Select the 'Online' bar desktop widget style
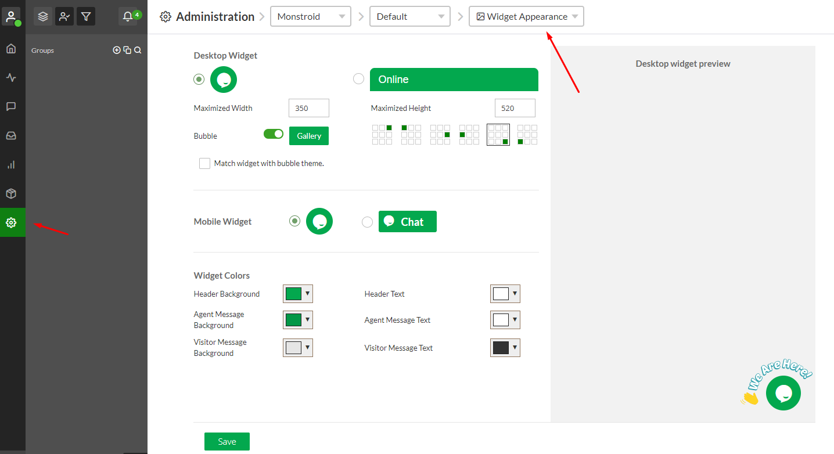This screenshot has width=834, height=454. click(x=359, y=79)
